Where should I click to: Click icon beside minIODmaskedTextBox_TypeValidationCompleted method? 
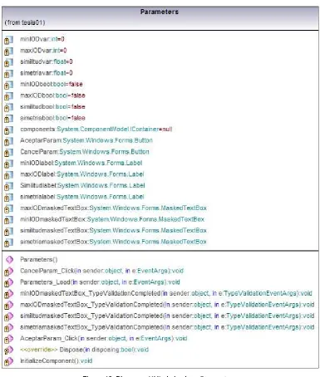tap(8, 294)
